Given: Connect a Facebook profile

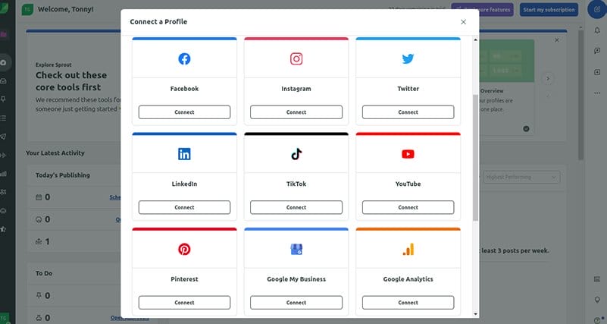Looking at the screenshot, I should pos(184,112).
